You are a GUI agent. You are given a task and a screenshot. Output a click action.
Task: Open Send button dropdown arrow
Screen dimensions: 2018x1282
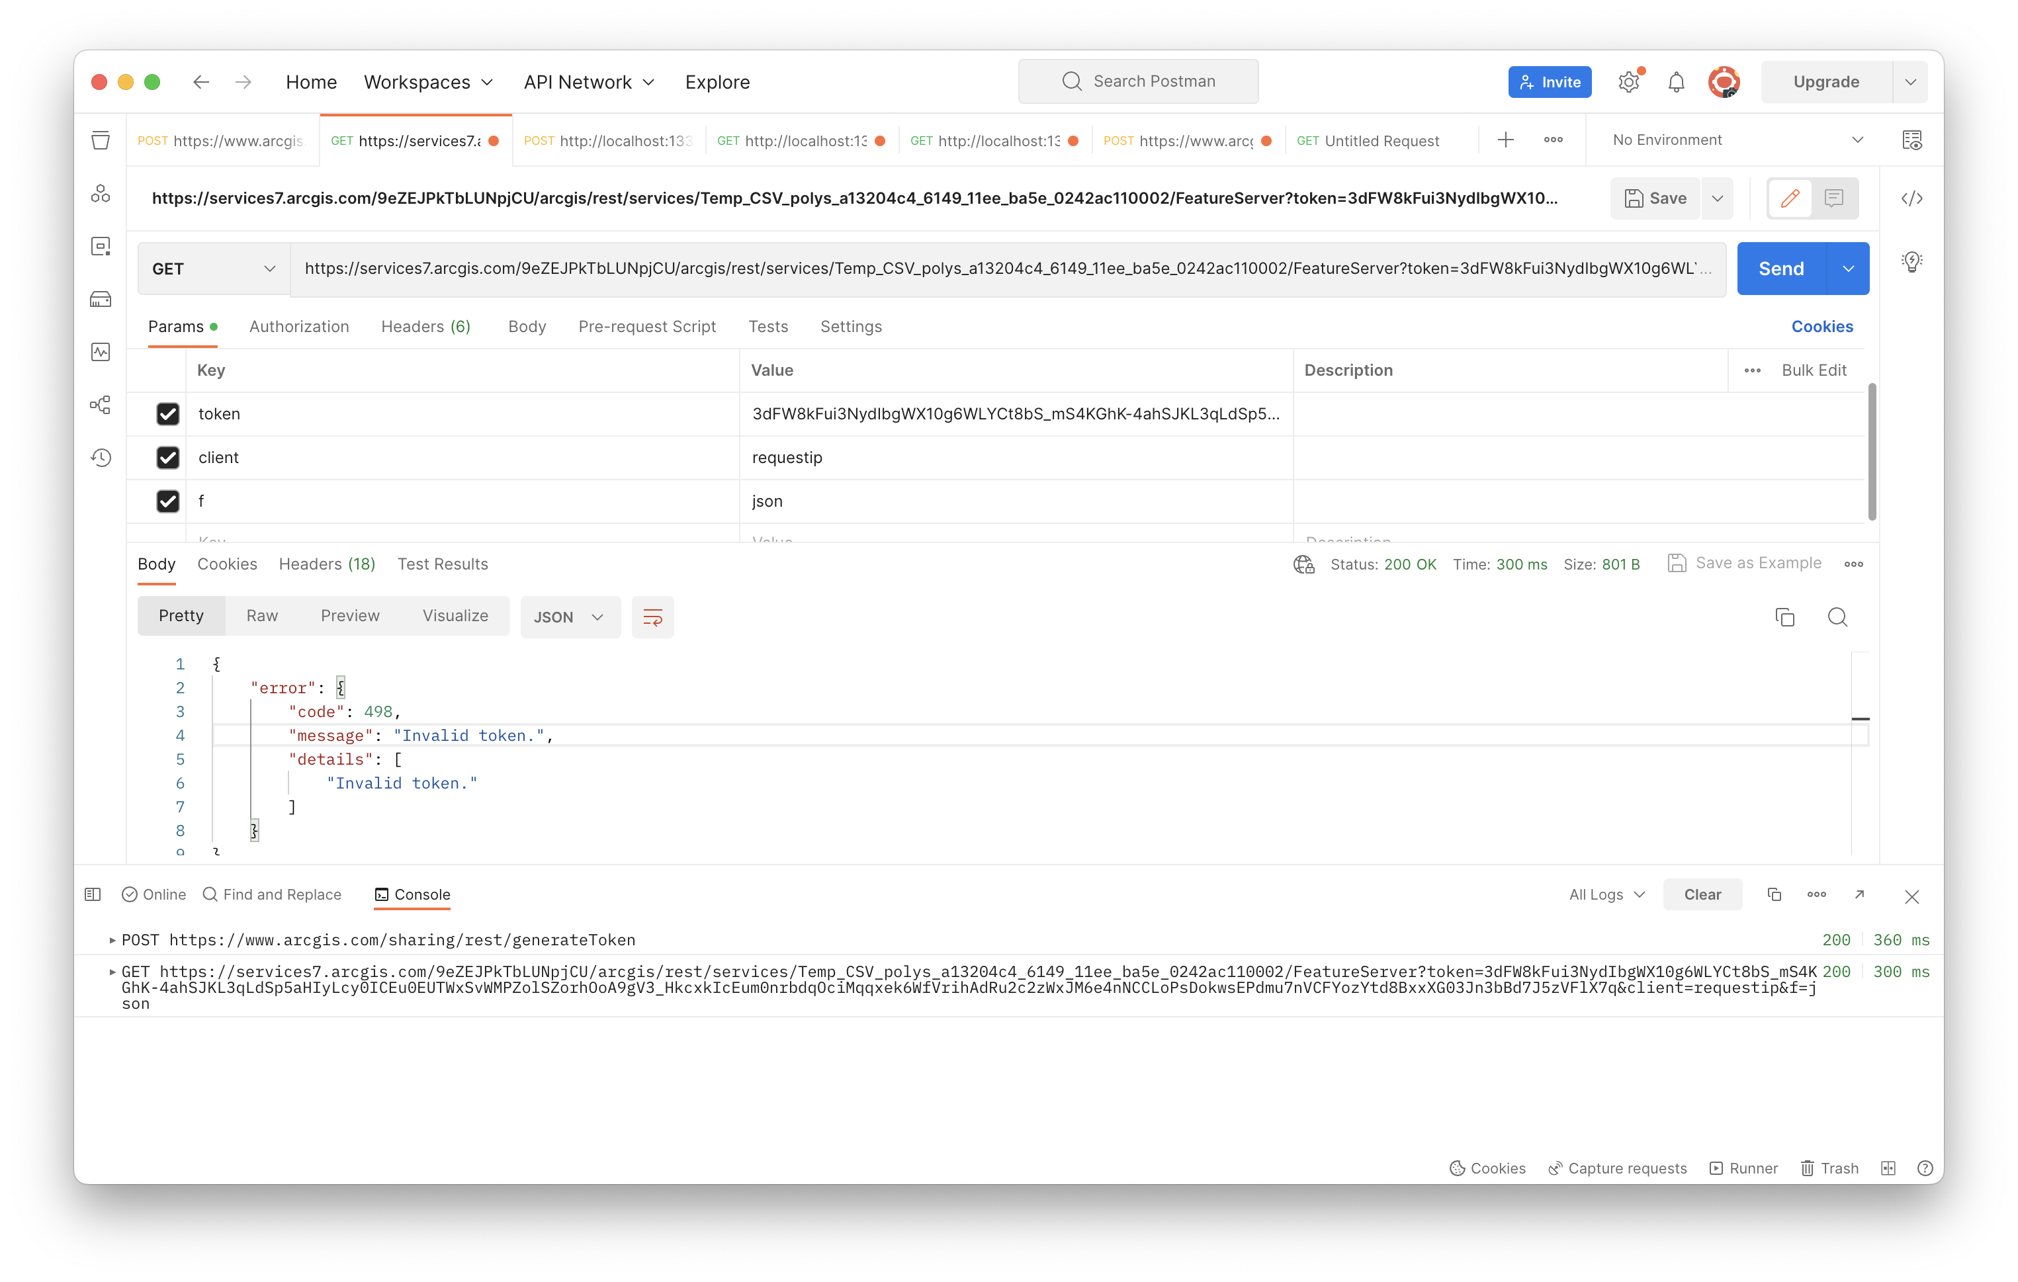[1848, 269]
